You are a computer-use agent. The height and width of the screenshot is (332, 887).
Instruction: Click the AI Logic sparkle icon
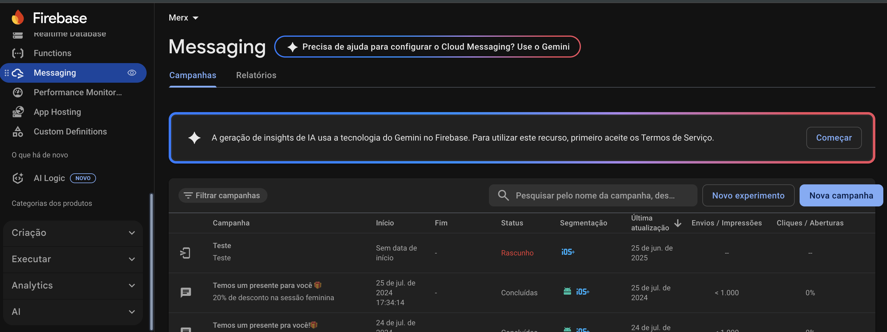[17, 178]
